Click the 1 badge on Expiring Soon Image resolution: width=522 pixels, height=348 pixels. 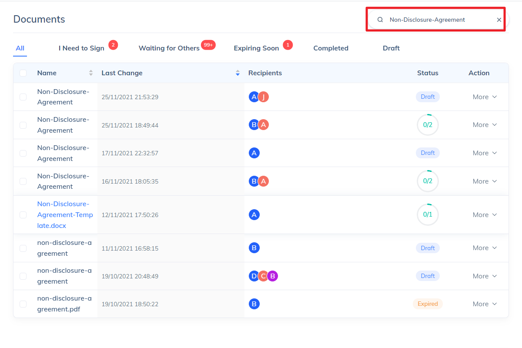click(x=288, y=44)
